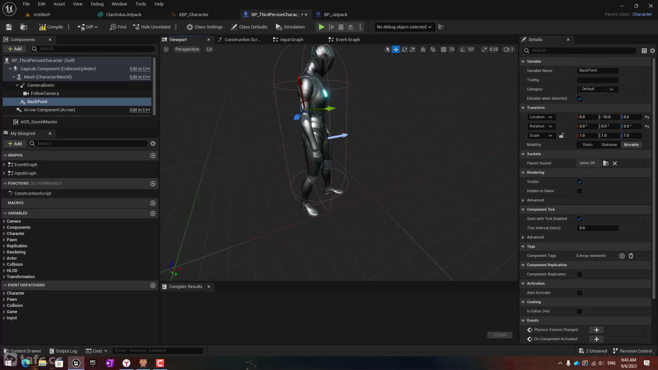Click Edit in C++ for Capsule Component
This screenshot has height=370, width=658.
click(x=140, y=69)
